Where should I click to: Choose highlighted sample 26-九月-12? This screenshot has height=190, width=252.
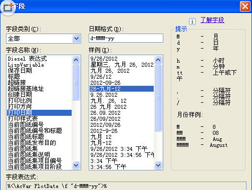[x=122, y=89]
